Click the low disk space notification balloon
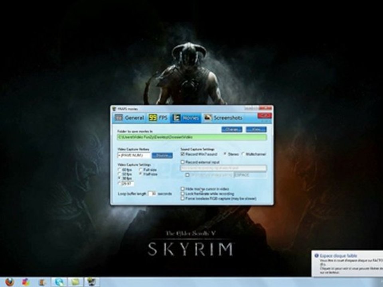The height and width of the screenshot is (287, 383). coord(347,263)
